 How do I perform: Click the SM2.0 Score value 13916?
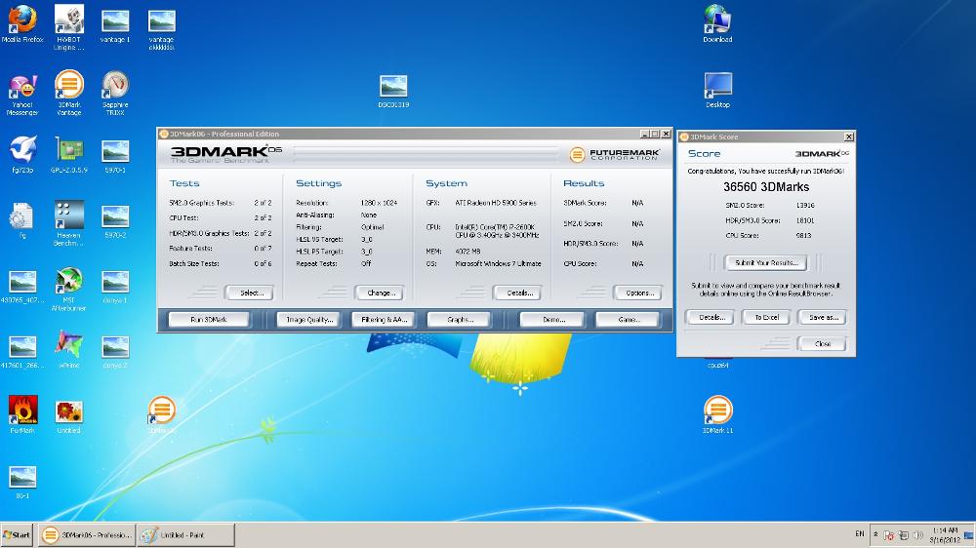(805, 206)
